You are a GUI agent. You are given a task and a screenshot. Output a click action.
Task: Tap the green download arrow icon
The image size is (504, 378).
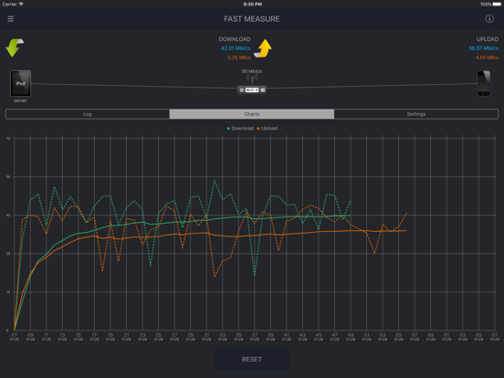(15, 47)
